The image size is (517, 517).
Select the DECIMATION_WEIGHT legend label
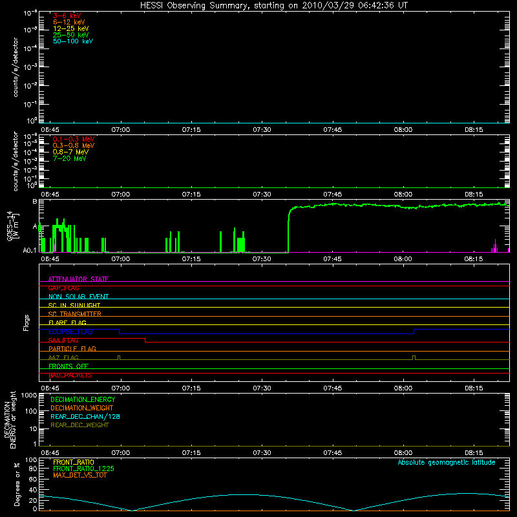click(82, 408)
